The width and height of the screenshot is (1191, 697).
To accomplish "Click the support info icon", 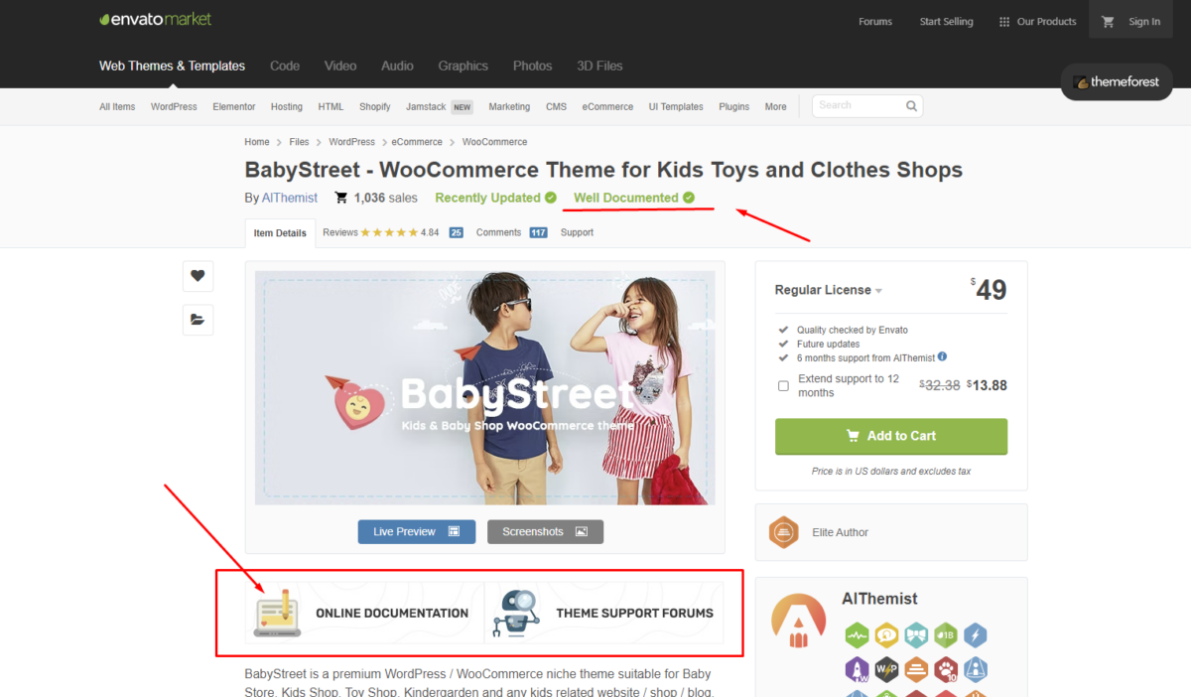I will 942,357.
